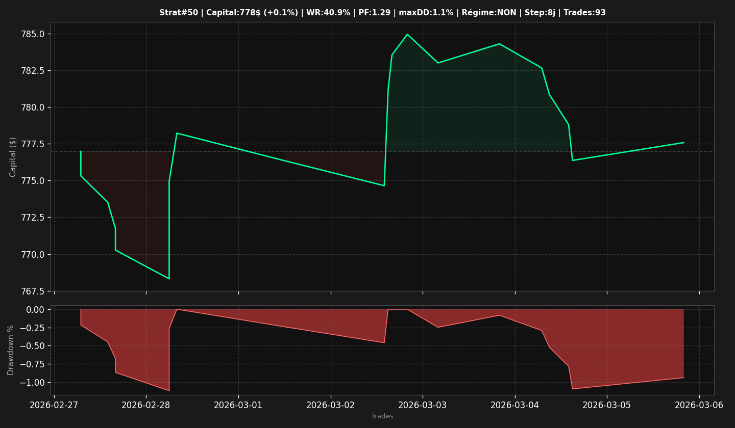Click the "770.0" capital axis tick label

click(x=32, y=254)
